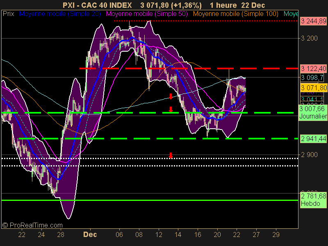Click date 28 on the time axis

coord(61,235)
